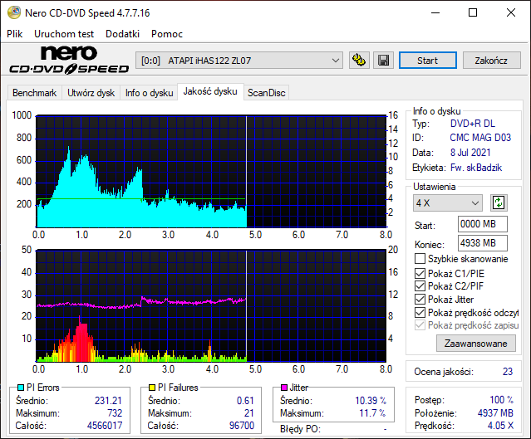Click the progress value 100 %

point(502,400)
